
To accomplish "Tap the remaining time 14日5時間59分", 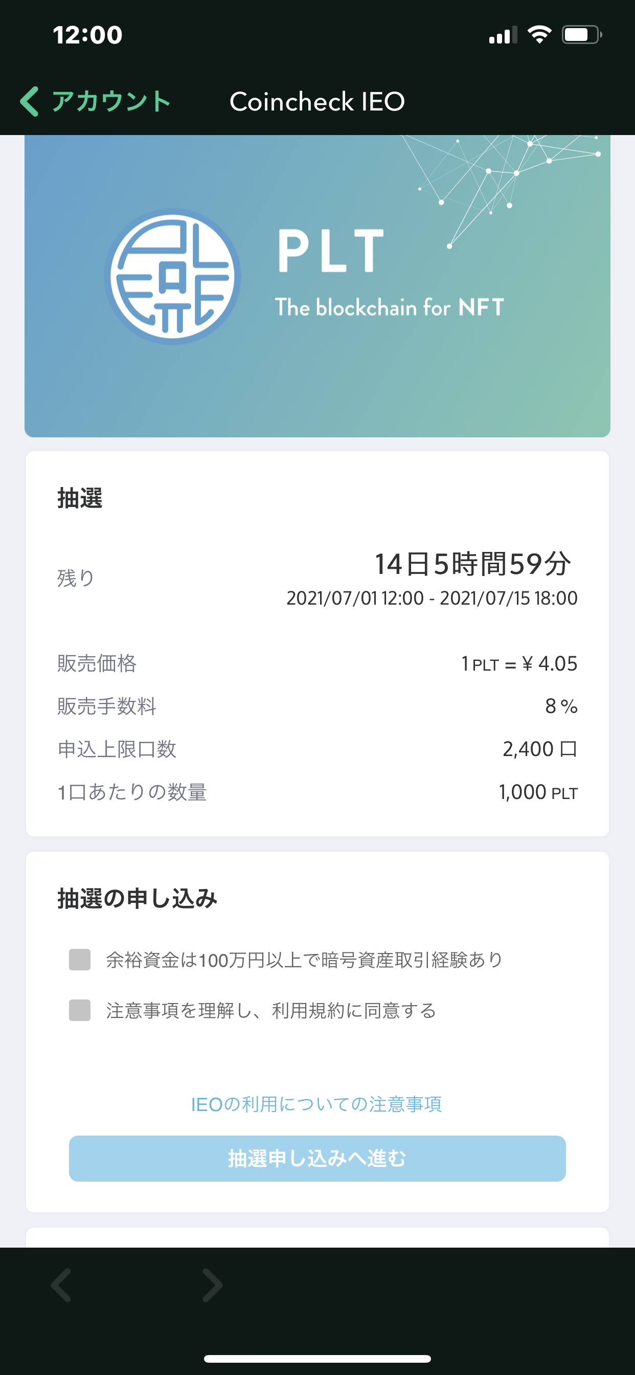I will click(473, 564).
